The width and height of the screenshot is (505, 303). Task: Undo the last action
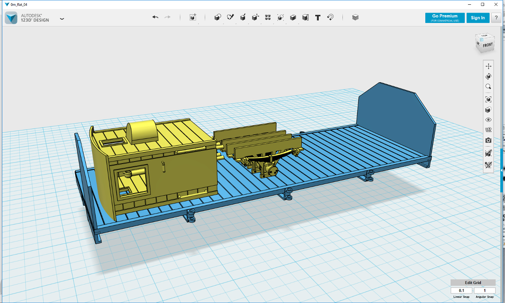155,17
